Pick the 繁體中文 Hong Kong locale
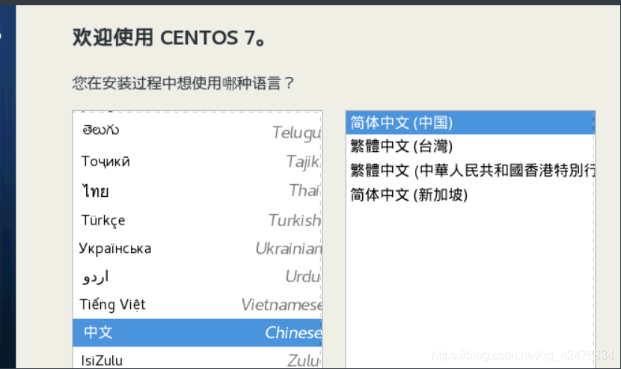 pos(471,171)
